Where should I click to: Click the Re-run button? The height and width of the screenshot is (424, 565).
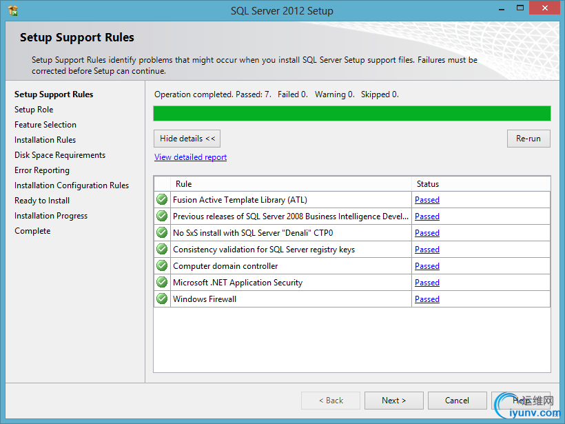[x=528, y=139]
